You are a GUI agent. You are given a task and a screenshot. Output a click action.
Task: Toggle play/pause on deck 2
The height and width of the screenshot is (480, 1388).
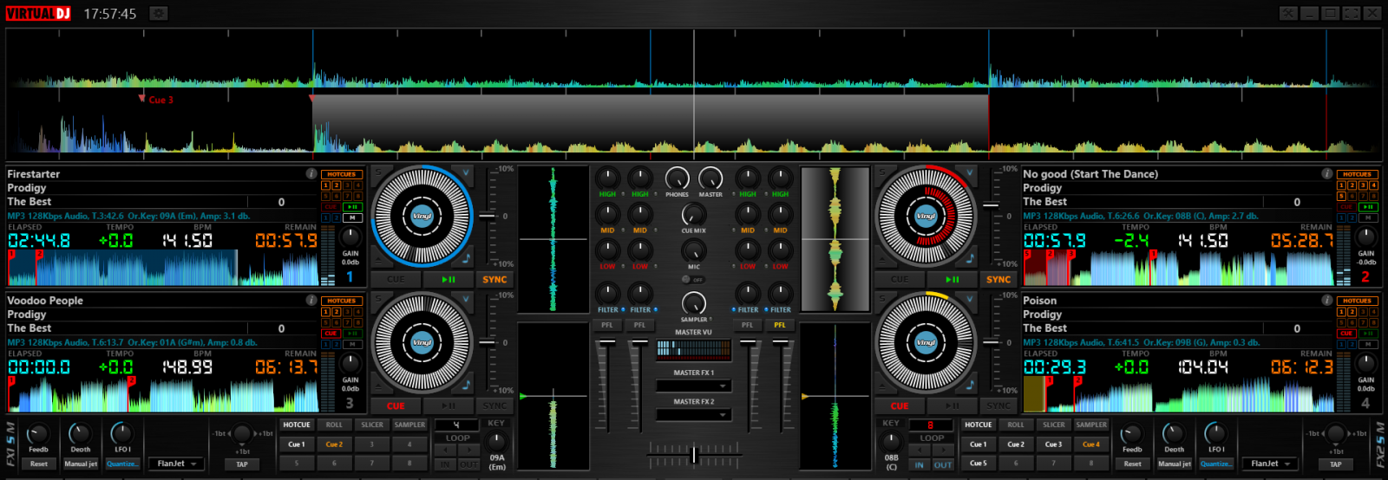[x=952, y=279]
